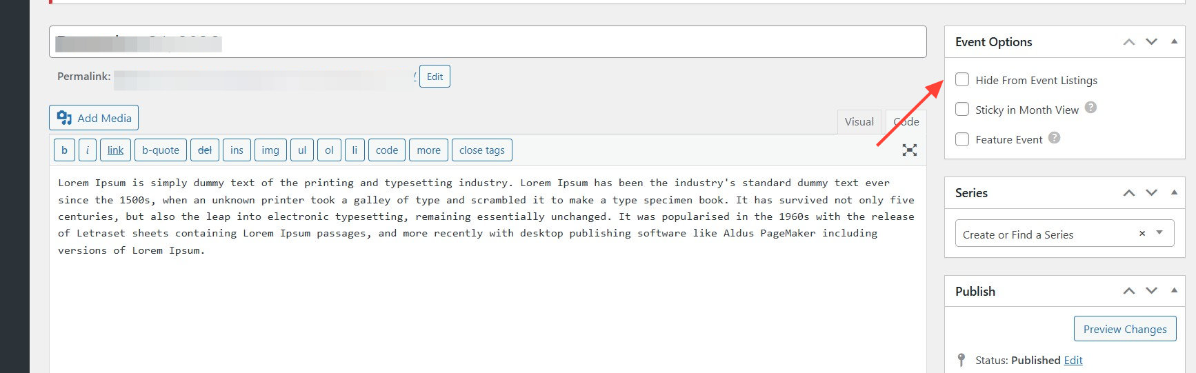Collapse the Event Options panel

point(1174,42)
